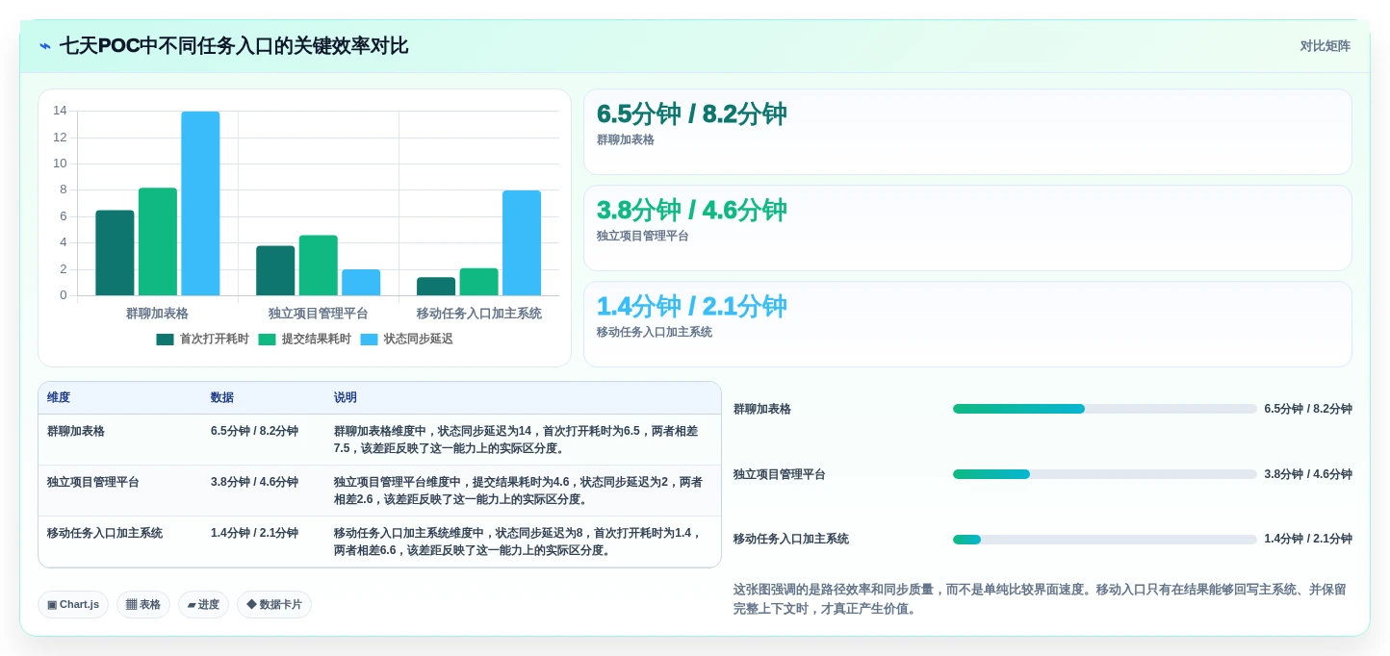Click the 群聊加表格 x-axis chart label
This screenshot has width=1390, height=656.
click(x=157, y=314)
